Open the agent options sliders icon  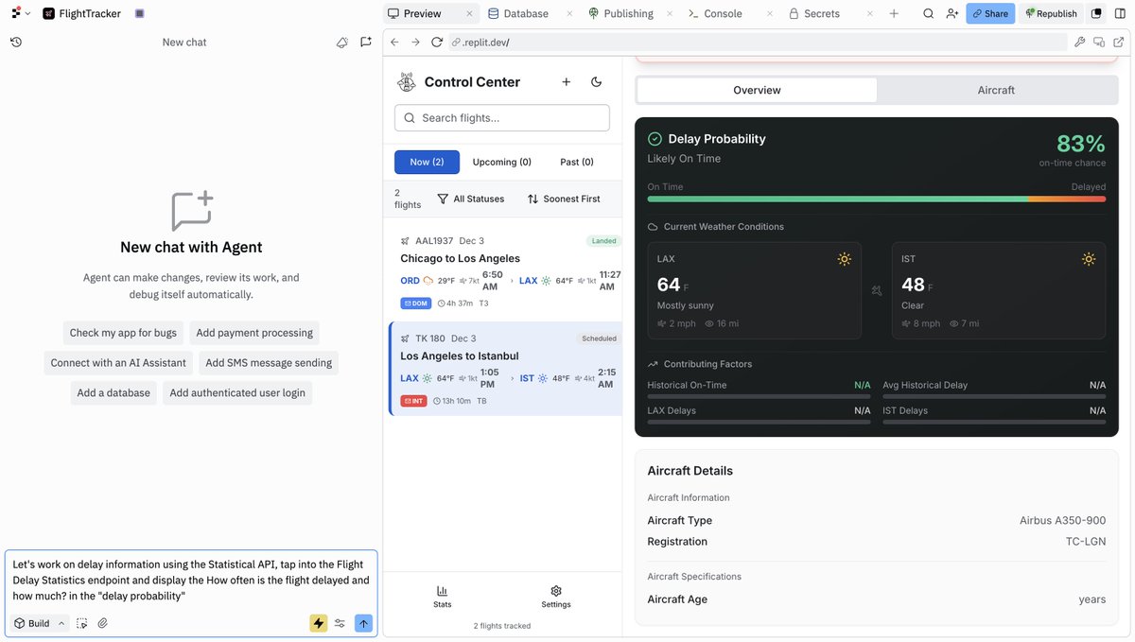pos(340,623)
